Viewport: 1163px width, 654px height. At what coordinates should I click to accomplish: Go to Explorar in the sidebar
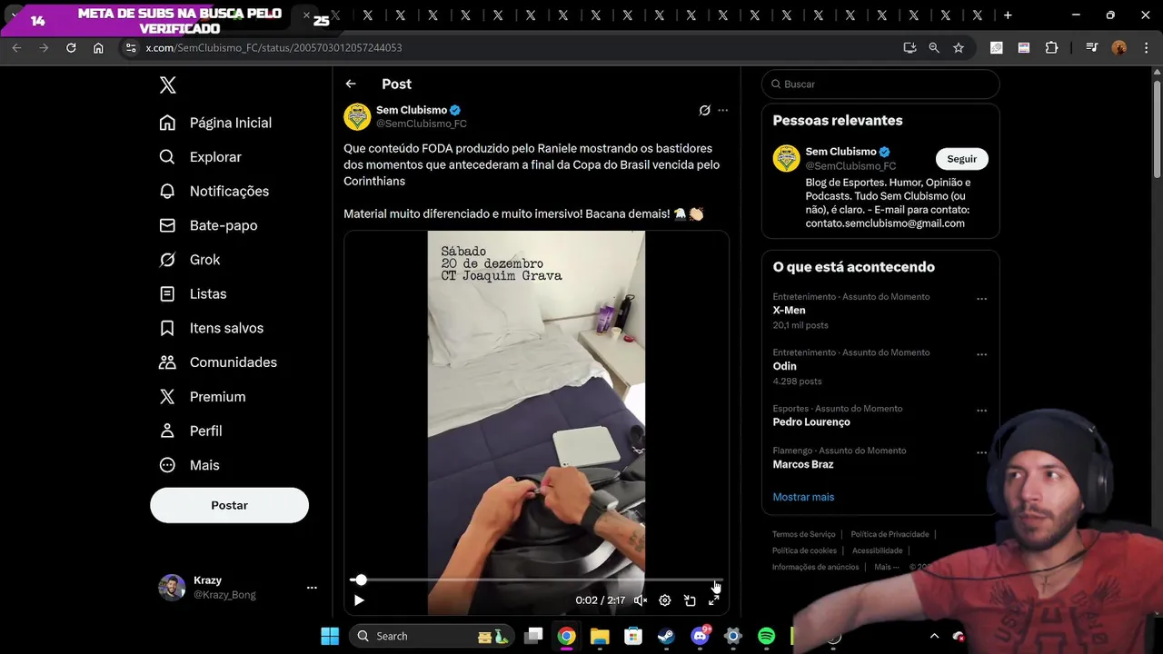click(200, 157)
